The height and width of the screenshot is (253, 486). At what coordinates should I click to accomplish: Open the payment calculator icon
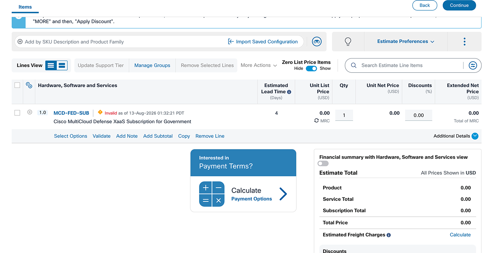(x=212, y=194)
